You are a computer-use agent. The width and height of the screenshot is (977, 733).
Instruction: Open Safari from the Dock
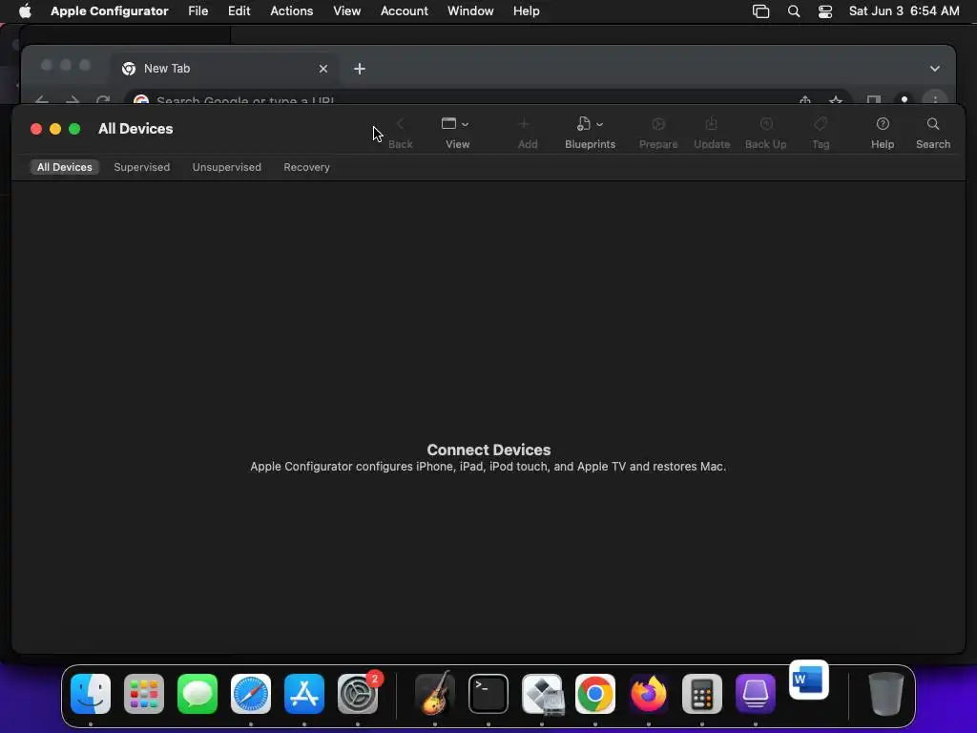pyautogui.click(x=251, y=694)
